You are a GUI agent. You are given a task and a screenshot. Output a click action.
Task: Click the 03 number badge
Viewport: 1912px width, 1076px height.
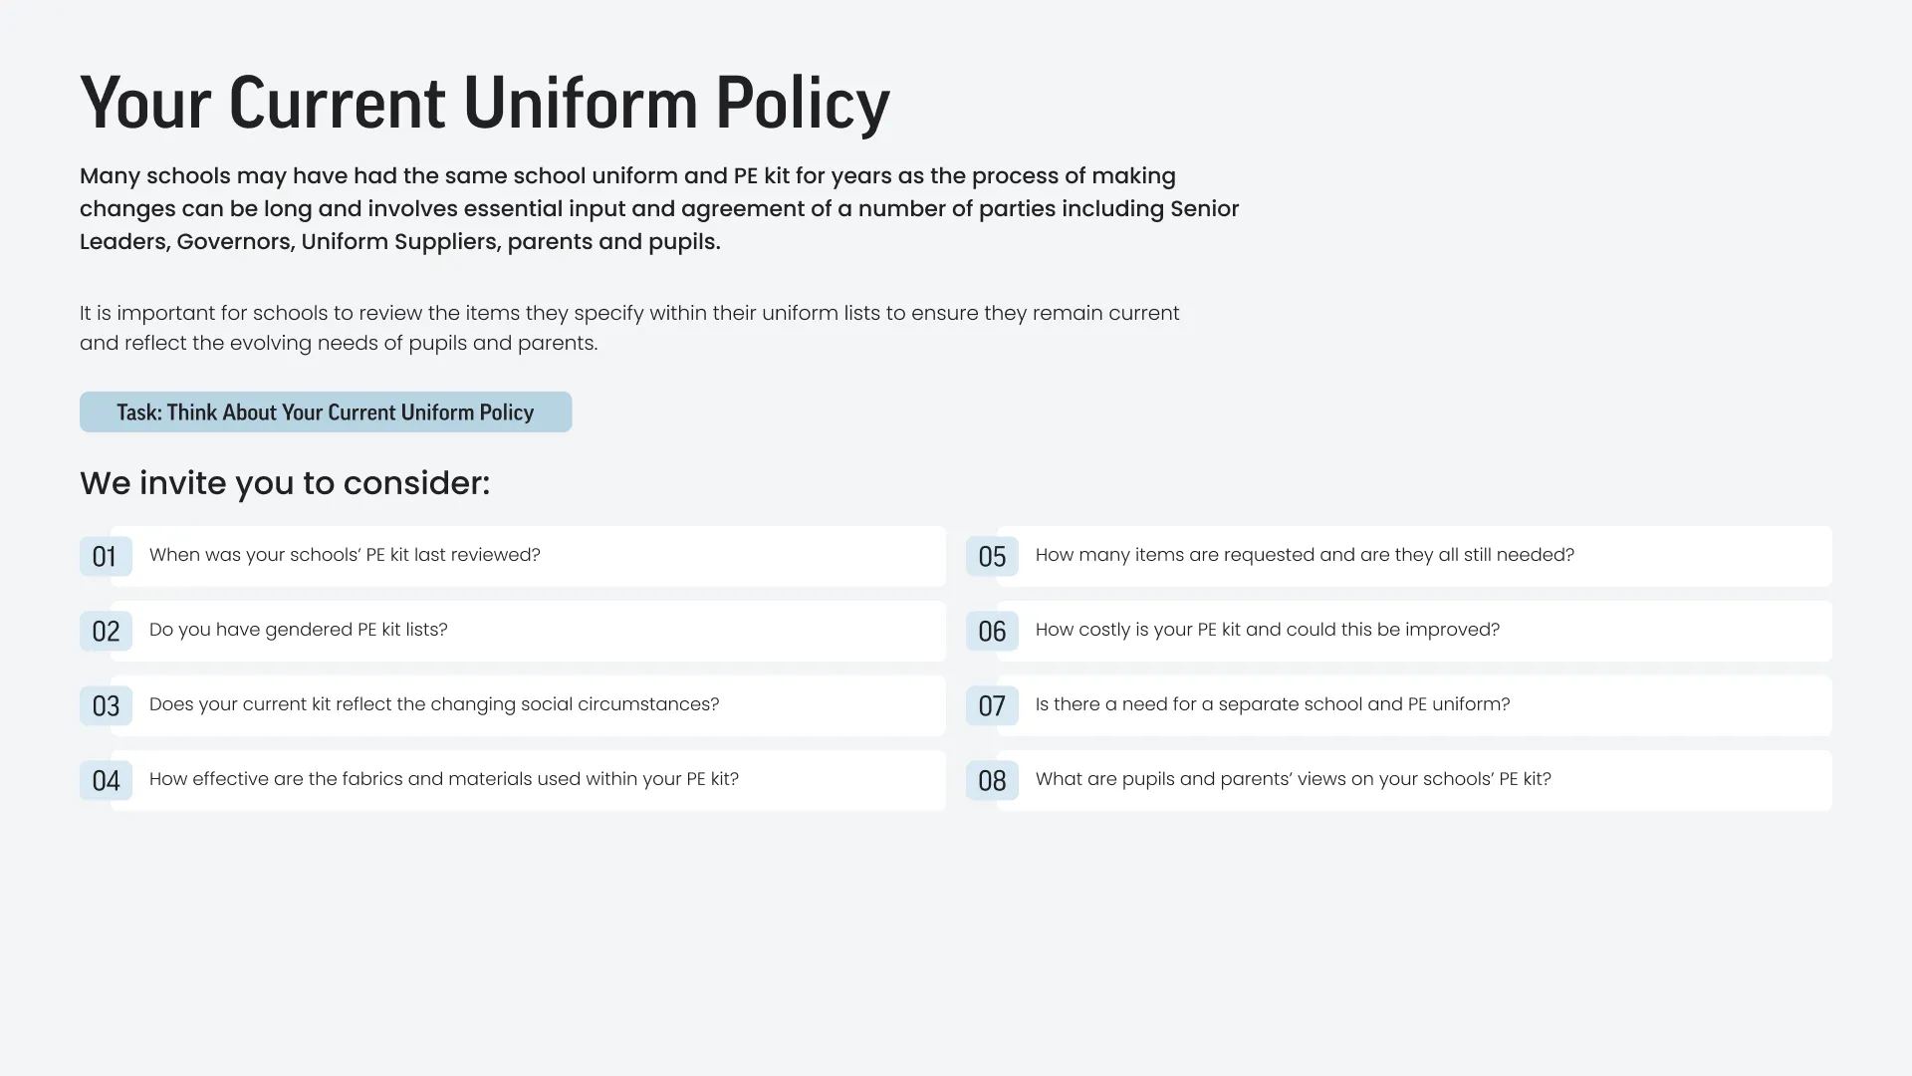click(x=106, y=706)
